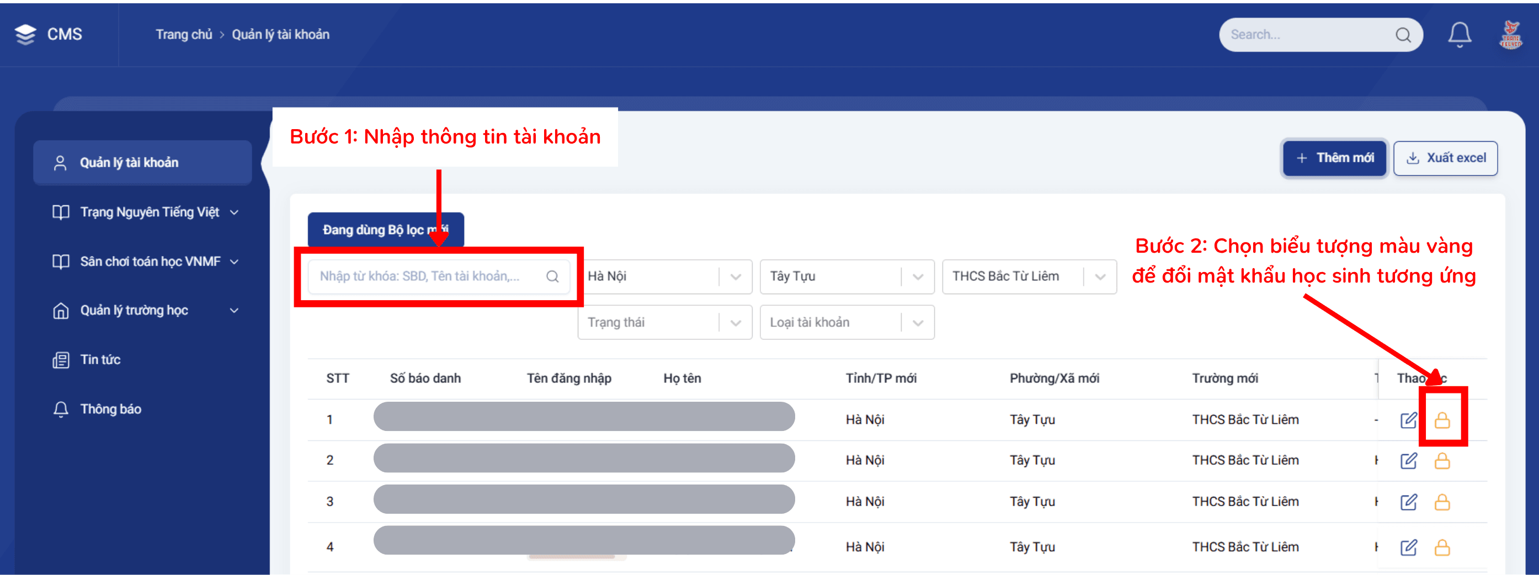Open Sân chơi toán học VNMF menu
1539x575 pixels.
[146, 262]
